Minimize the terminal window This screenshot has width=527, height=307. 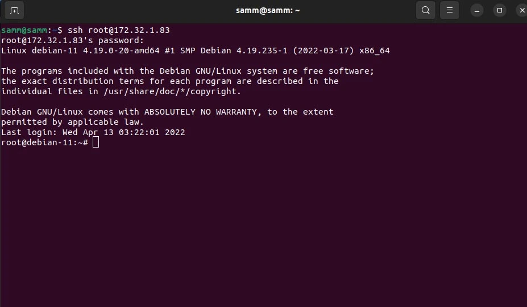tap(476, 10)
